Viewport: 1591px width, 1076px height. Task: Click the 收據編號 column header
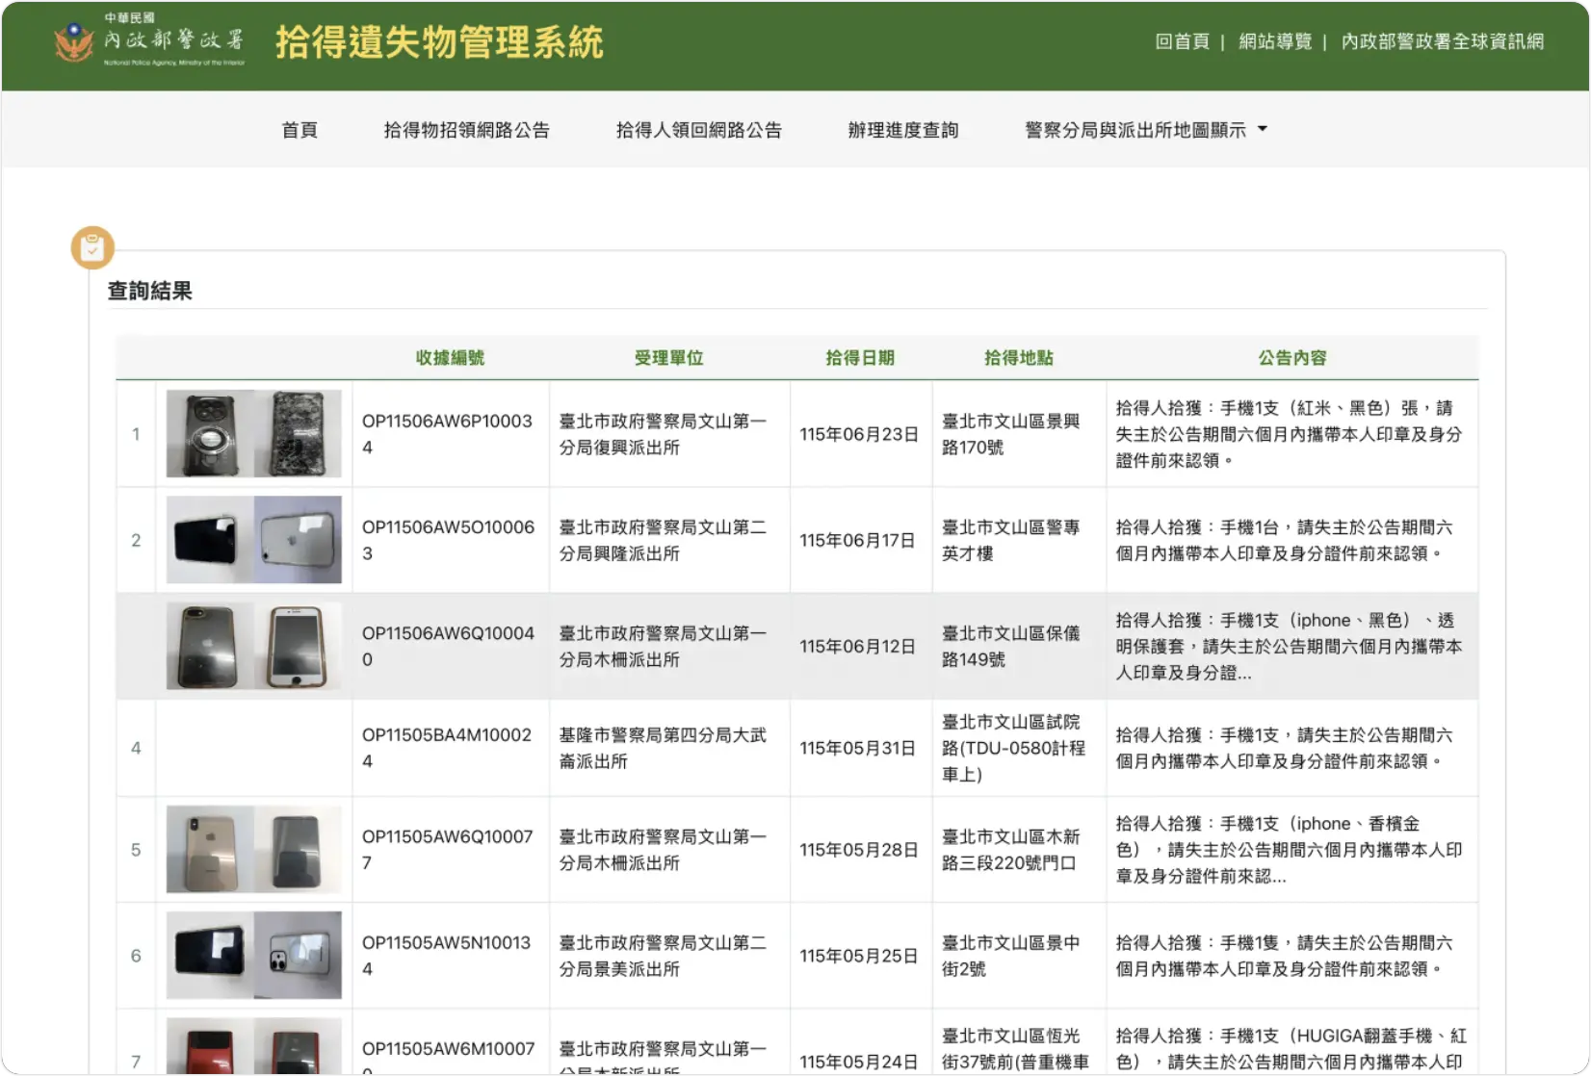click(450, 358)
